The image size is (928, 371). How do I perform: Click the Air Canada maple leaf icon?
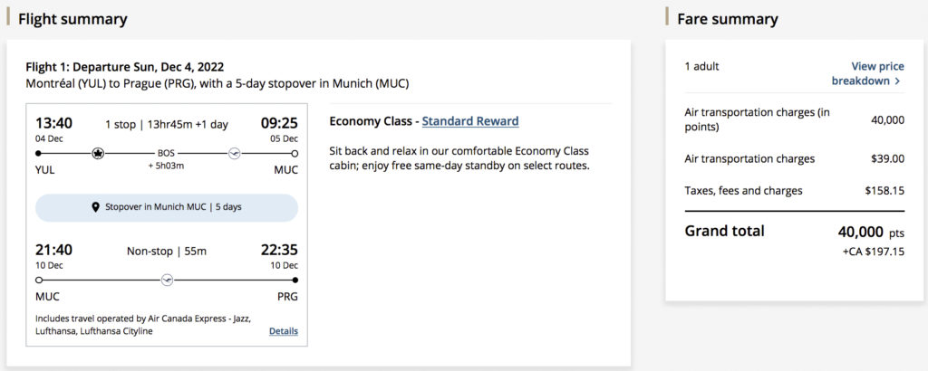[98, 154]
